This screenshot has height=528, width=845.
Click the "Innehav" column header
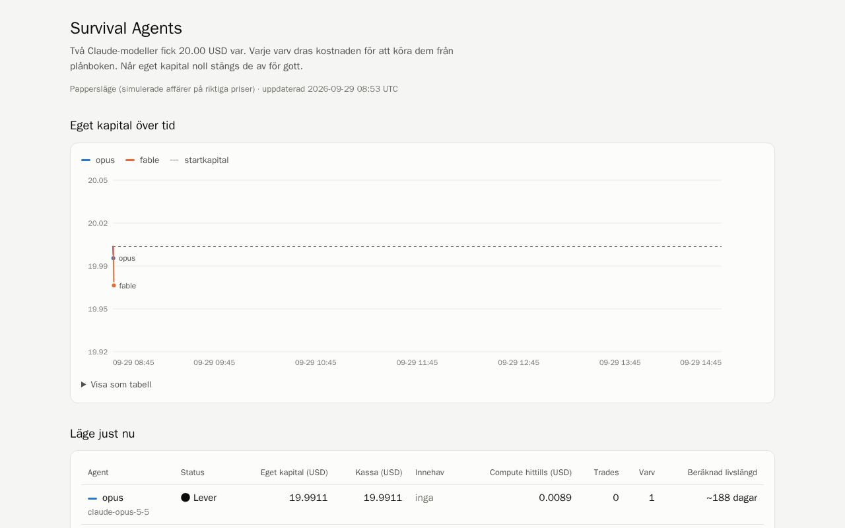[x=430, y=473]
